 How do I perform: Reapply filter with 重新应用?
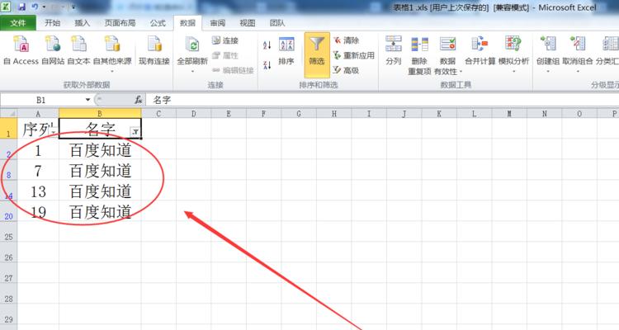pyautogui.click(x=354, y=55)
